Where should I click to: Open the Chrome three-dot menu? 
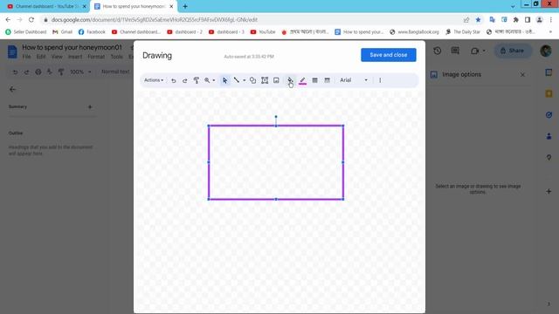[x=551, y=20]
